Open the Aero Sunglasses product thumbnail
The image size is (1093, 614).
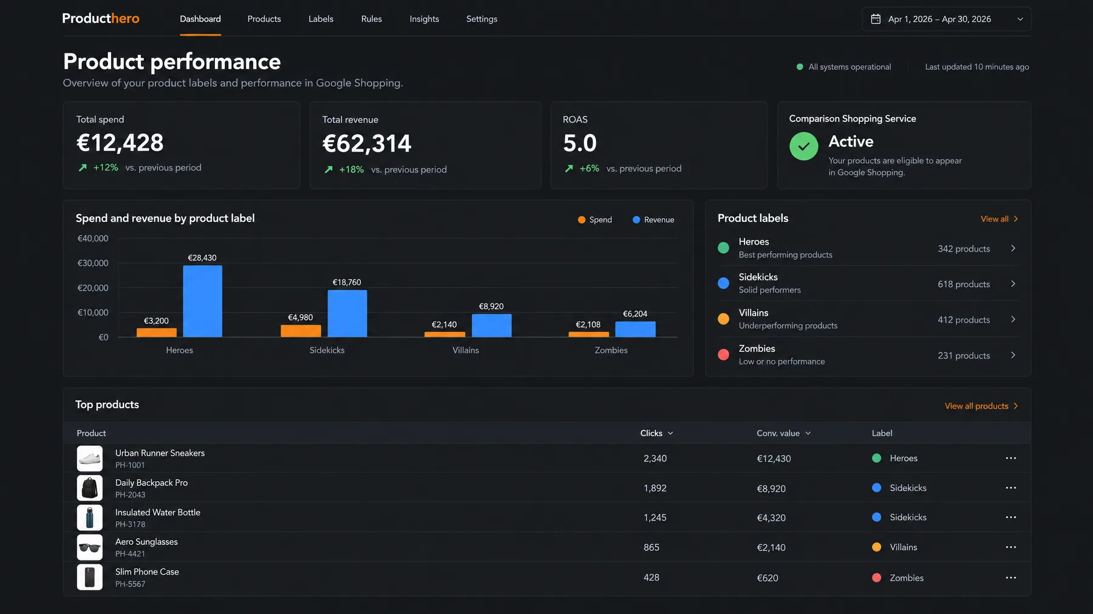coord(90,547)
